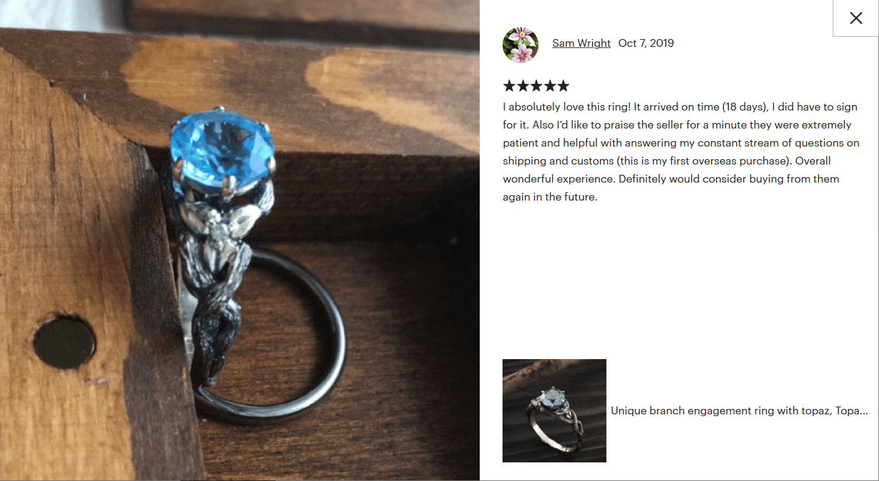This screenshot has width=879, height=481.
Task: Click 'I absolutely love this ring!' sentence
Action: [x=567, y=107]
